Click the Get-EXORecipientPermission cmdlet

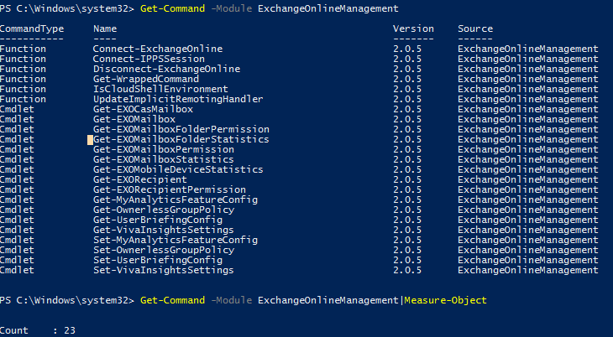[170, 189]
